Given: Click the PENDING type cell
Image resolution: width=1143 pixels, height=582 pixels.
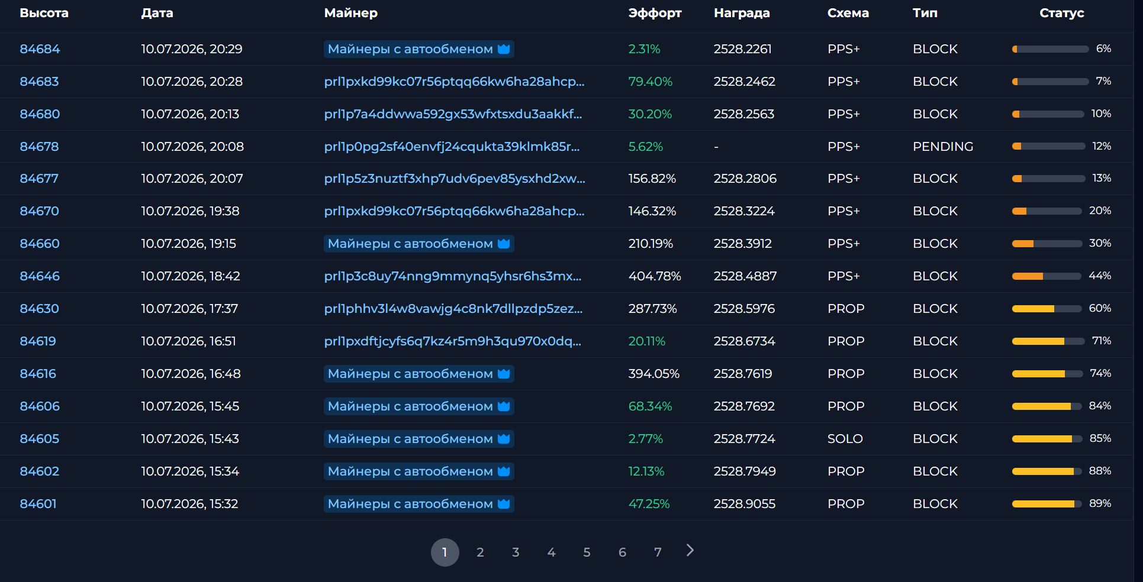Looking at the screenshot, I should click(943, 147).
